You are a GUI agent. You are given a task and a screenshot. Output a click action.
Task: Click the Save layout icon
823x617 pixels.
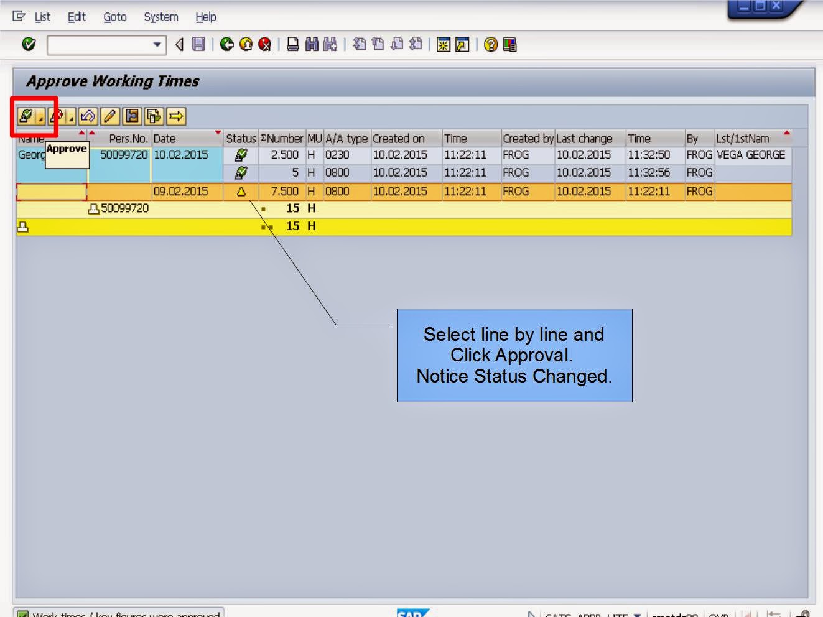133,116
